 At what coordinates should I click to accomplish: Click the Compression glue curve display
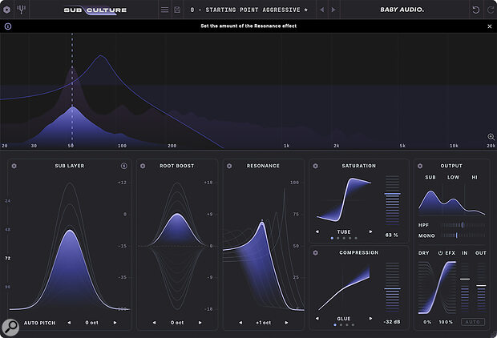tap(344, 288)
